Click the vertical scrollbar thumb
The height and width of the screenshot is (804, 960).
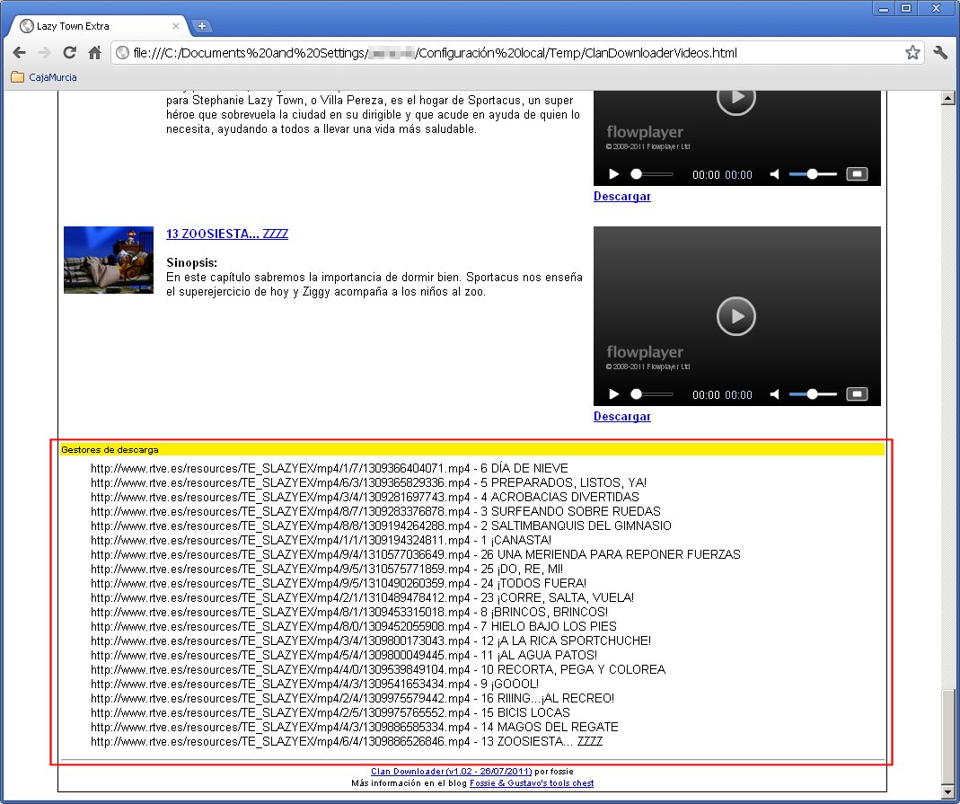click(x=948, y=737)
